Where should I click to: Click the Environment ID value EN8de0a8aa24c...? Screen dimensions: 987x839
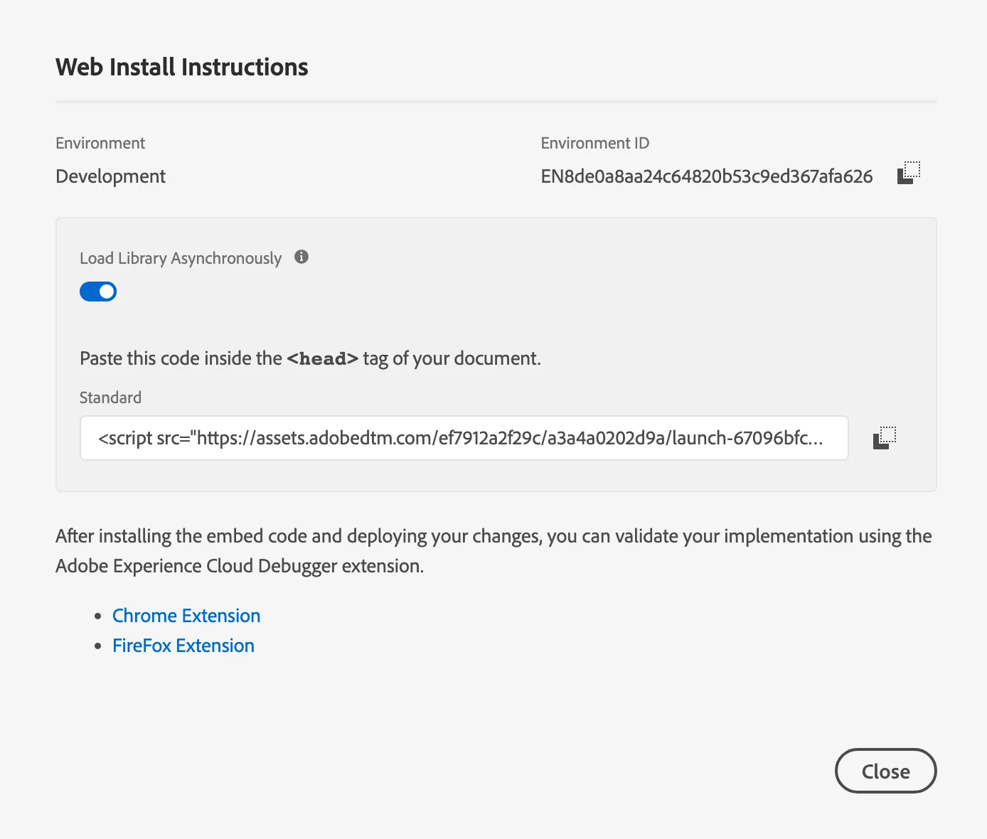[x=707, y=176]
